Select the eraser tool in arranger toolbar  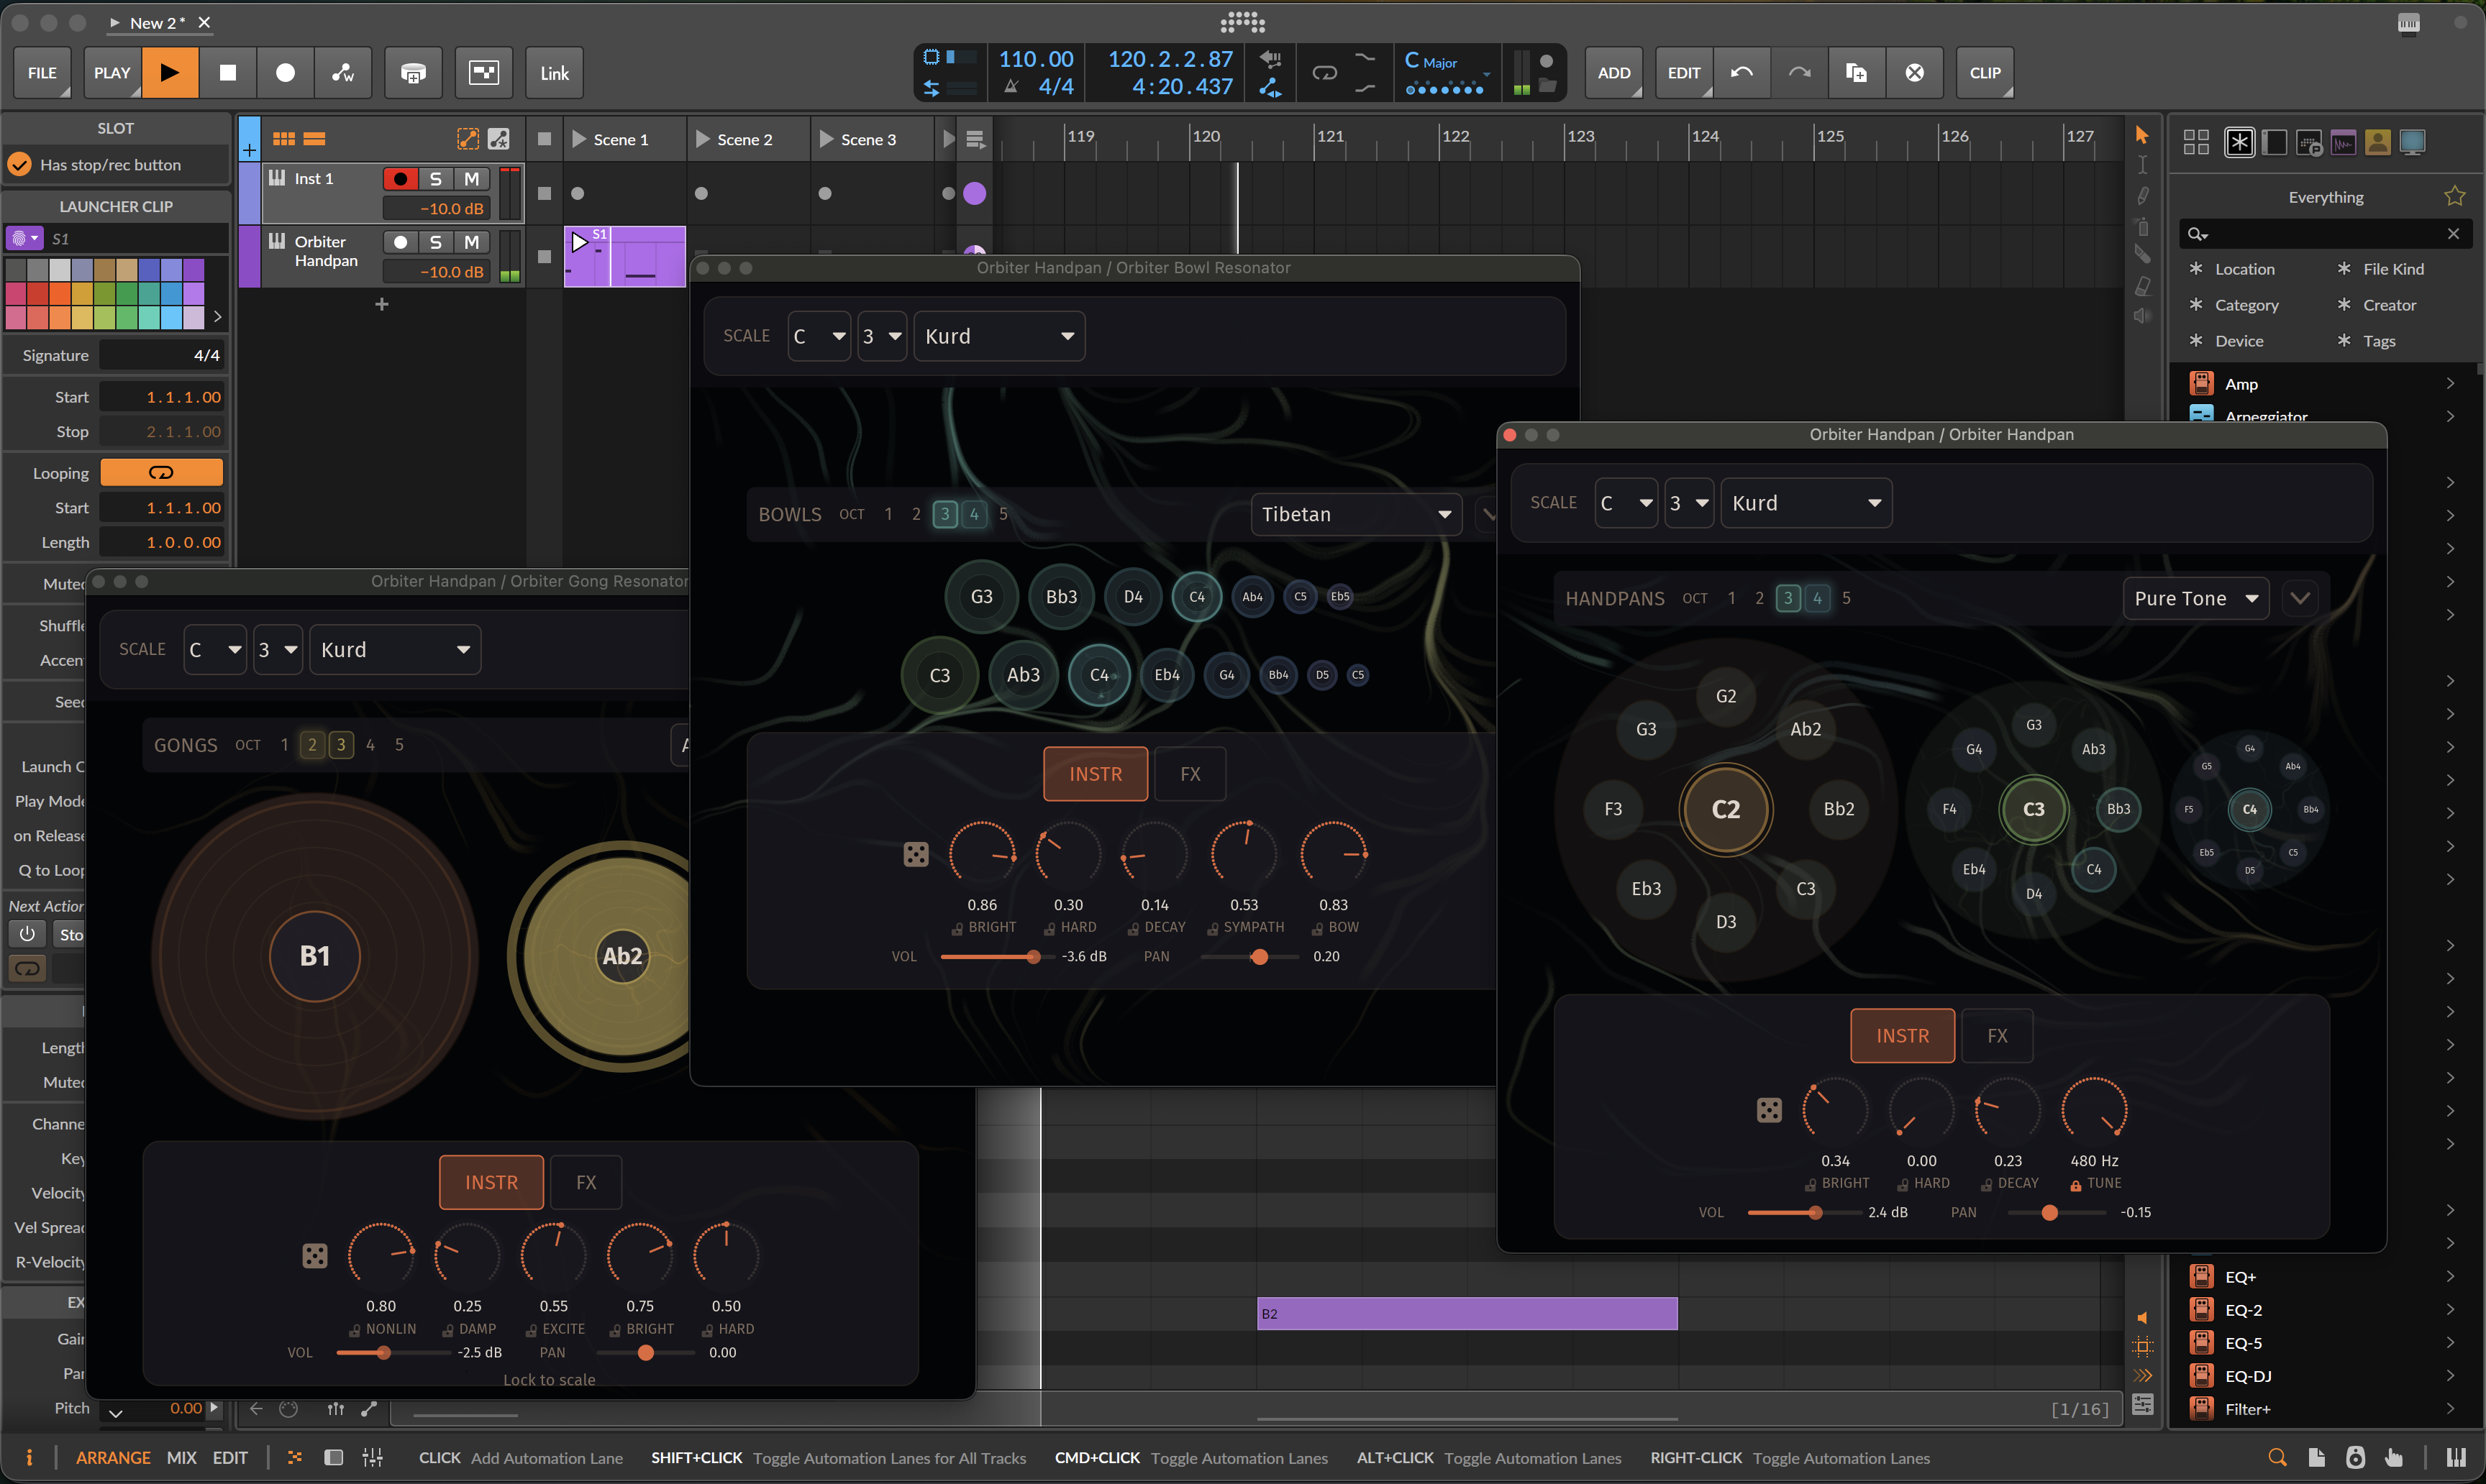point(2142,286)
